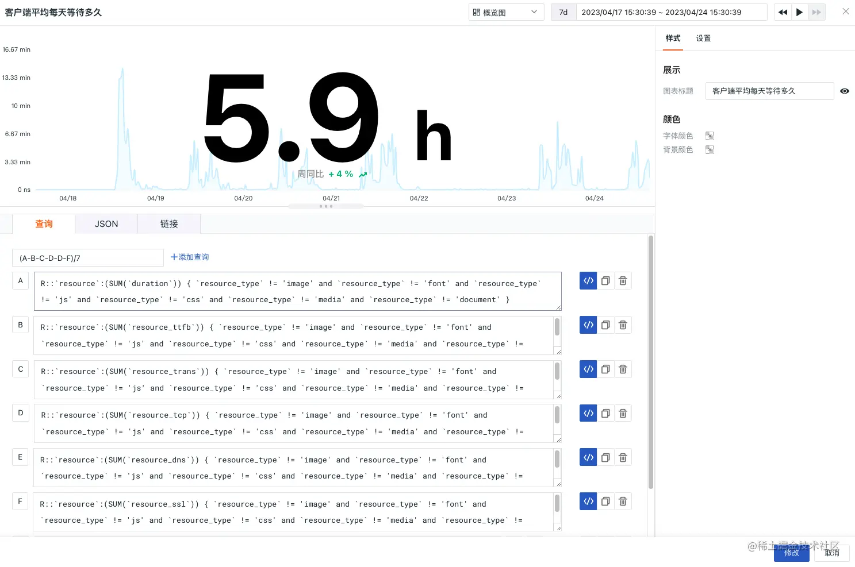Click scrollbar inside query C editor
The width and height of the screenshot is (855, 567).
tap(557, 371)
